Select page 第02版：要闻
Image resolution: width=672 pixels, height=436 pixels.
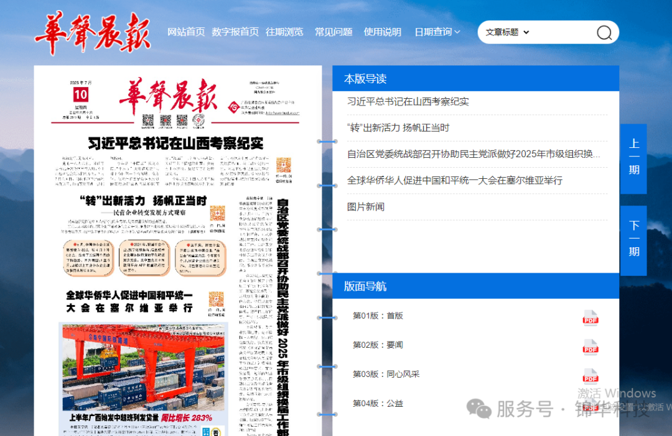click(x=378, y=345)
